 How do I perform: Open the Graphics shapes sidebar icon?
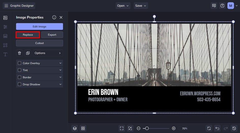click(x=5, y=45)
